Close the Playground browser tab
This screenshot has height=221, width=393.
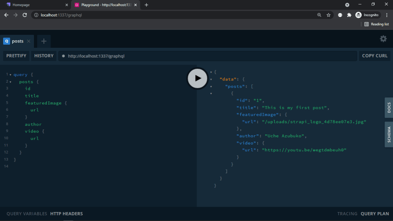135,5
